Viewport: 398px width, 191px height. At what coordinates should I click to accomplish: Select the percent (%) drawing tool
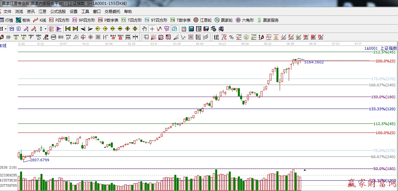(x=231, y=37)
